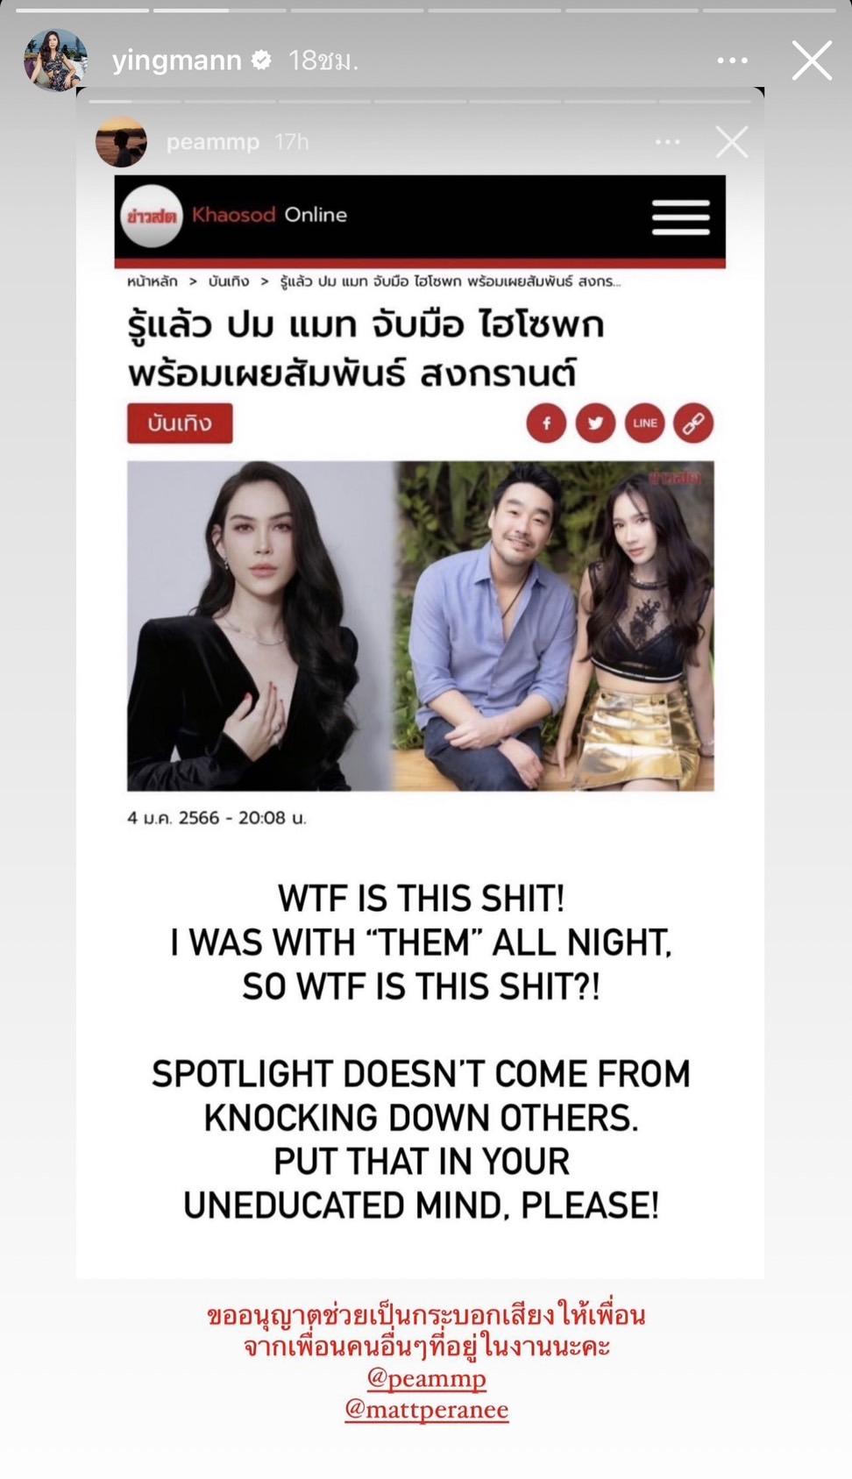
Task: Open Khaosod hamburger menu
Action: click(681, 217)
